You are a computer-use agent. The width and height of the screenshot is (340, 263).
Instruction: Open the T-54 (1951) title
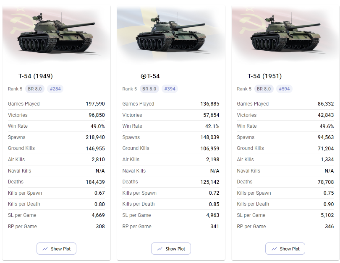click(264, 76)
